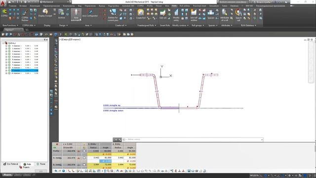Switch to Doc Retrieval panel tab
This screenshot has width=316, height=178.
tap(11, 164)
